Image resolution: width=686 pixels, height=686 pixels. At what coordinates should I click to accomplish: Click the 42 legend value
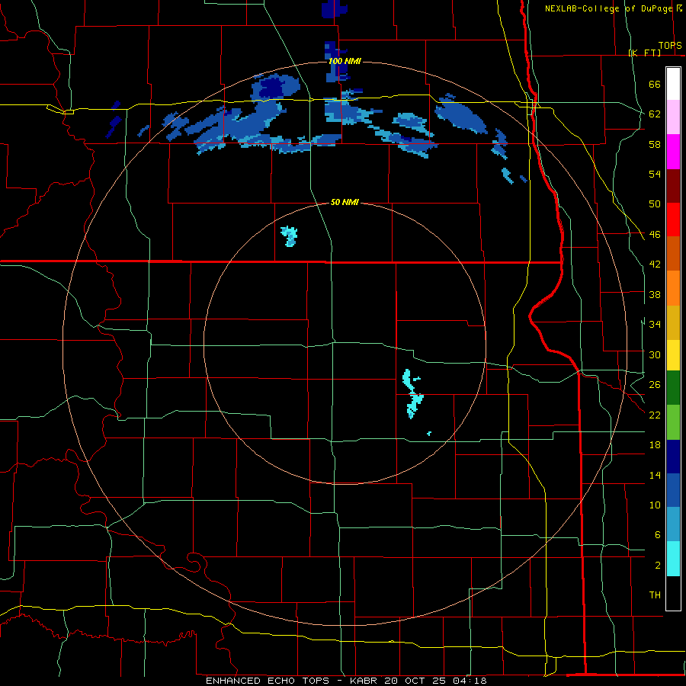click(x=655, y=264)
